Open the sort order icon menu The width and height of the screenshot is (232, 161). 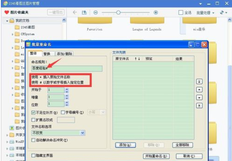(223, 13)
